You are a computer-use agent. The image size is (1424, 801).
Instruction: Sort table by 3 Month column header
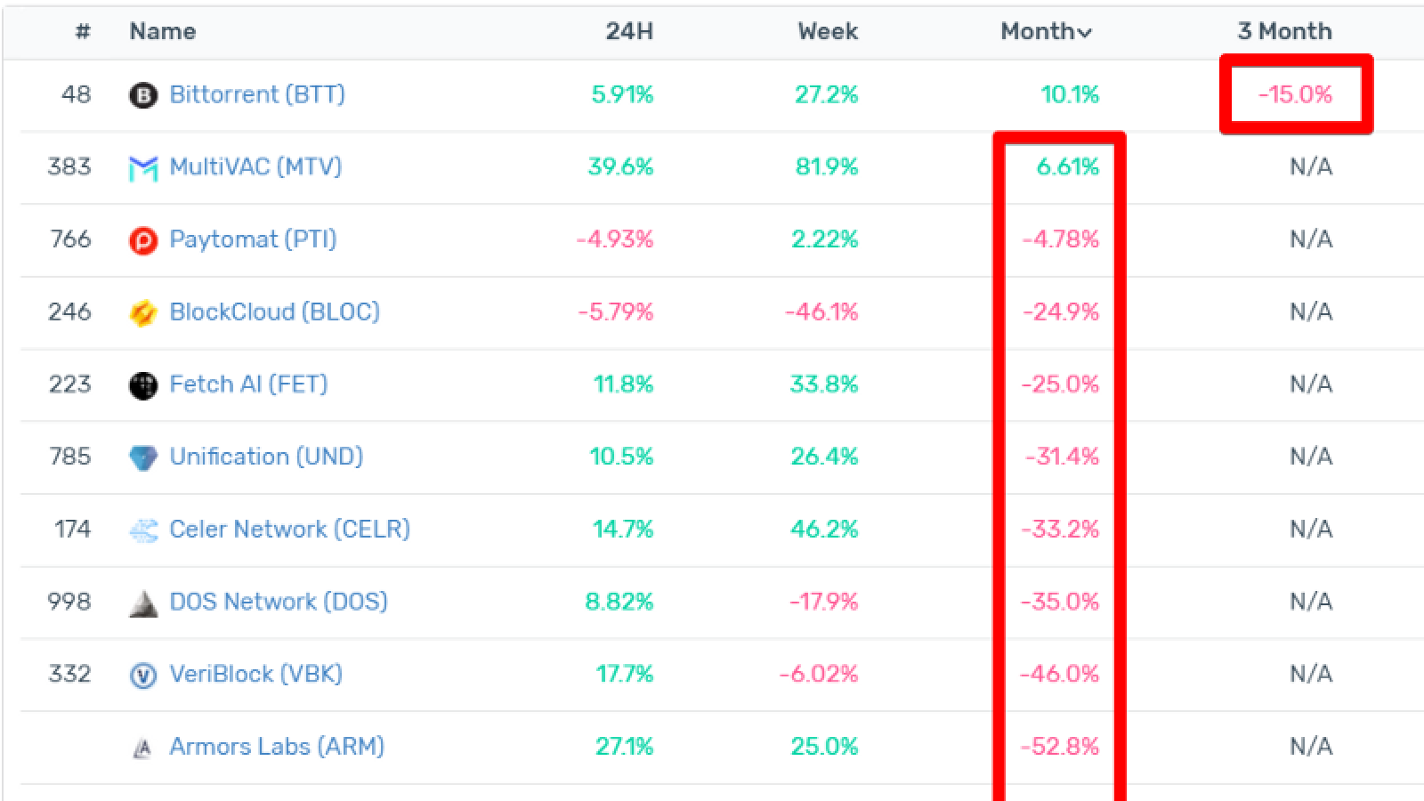pyautogui.click(x=1284, y=31)
